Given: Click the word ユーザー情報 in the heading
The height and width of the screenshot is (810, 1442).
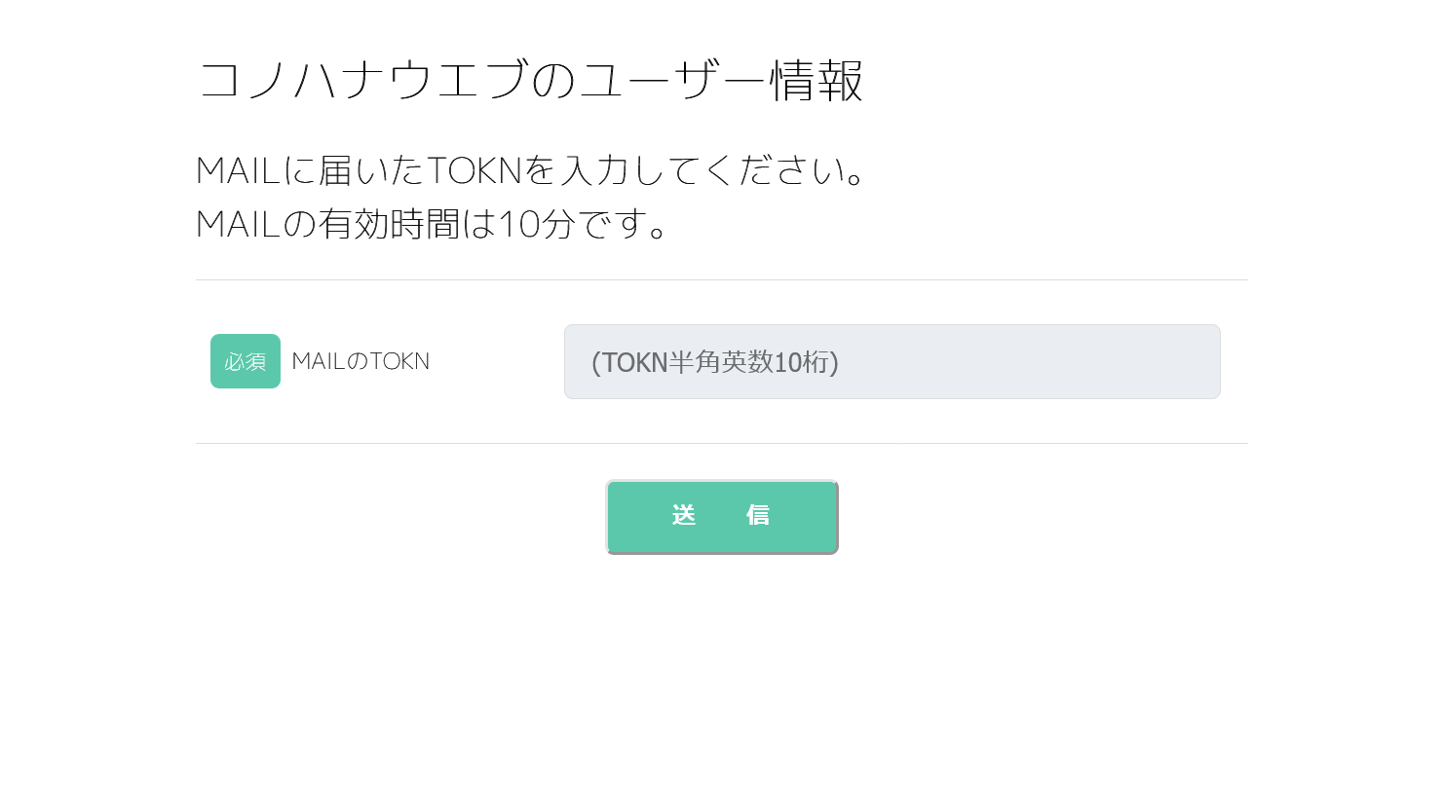Looking at the screenshot, I should click(x=721, y=80).
